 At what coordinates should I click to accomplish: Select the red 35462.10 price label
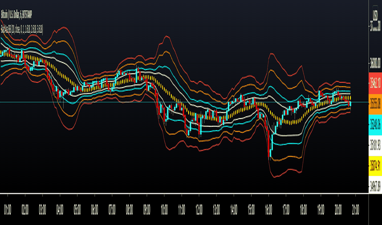(x=375, y=83)
